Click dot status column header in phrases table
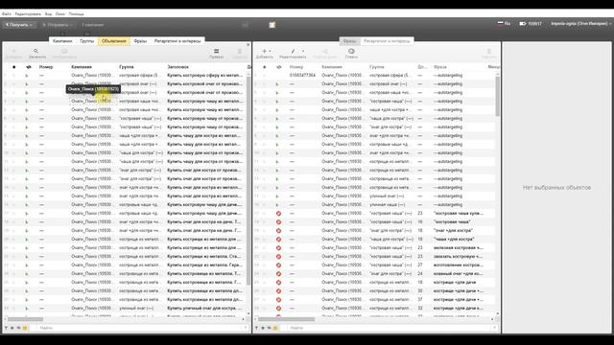Viewport: 614px width, 345px height. pos(265,67)
